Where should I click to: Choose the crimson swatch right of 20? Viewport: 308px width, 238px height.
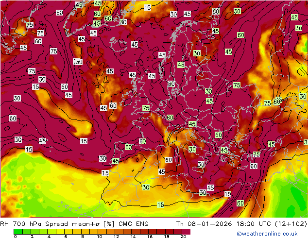point(186,232)
